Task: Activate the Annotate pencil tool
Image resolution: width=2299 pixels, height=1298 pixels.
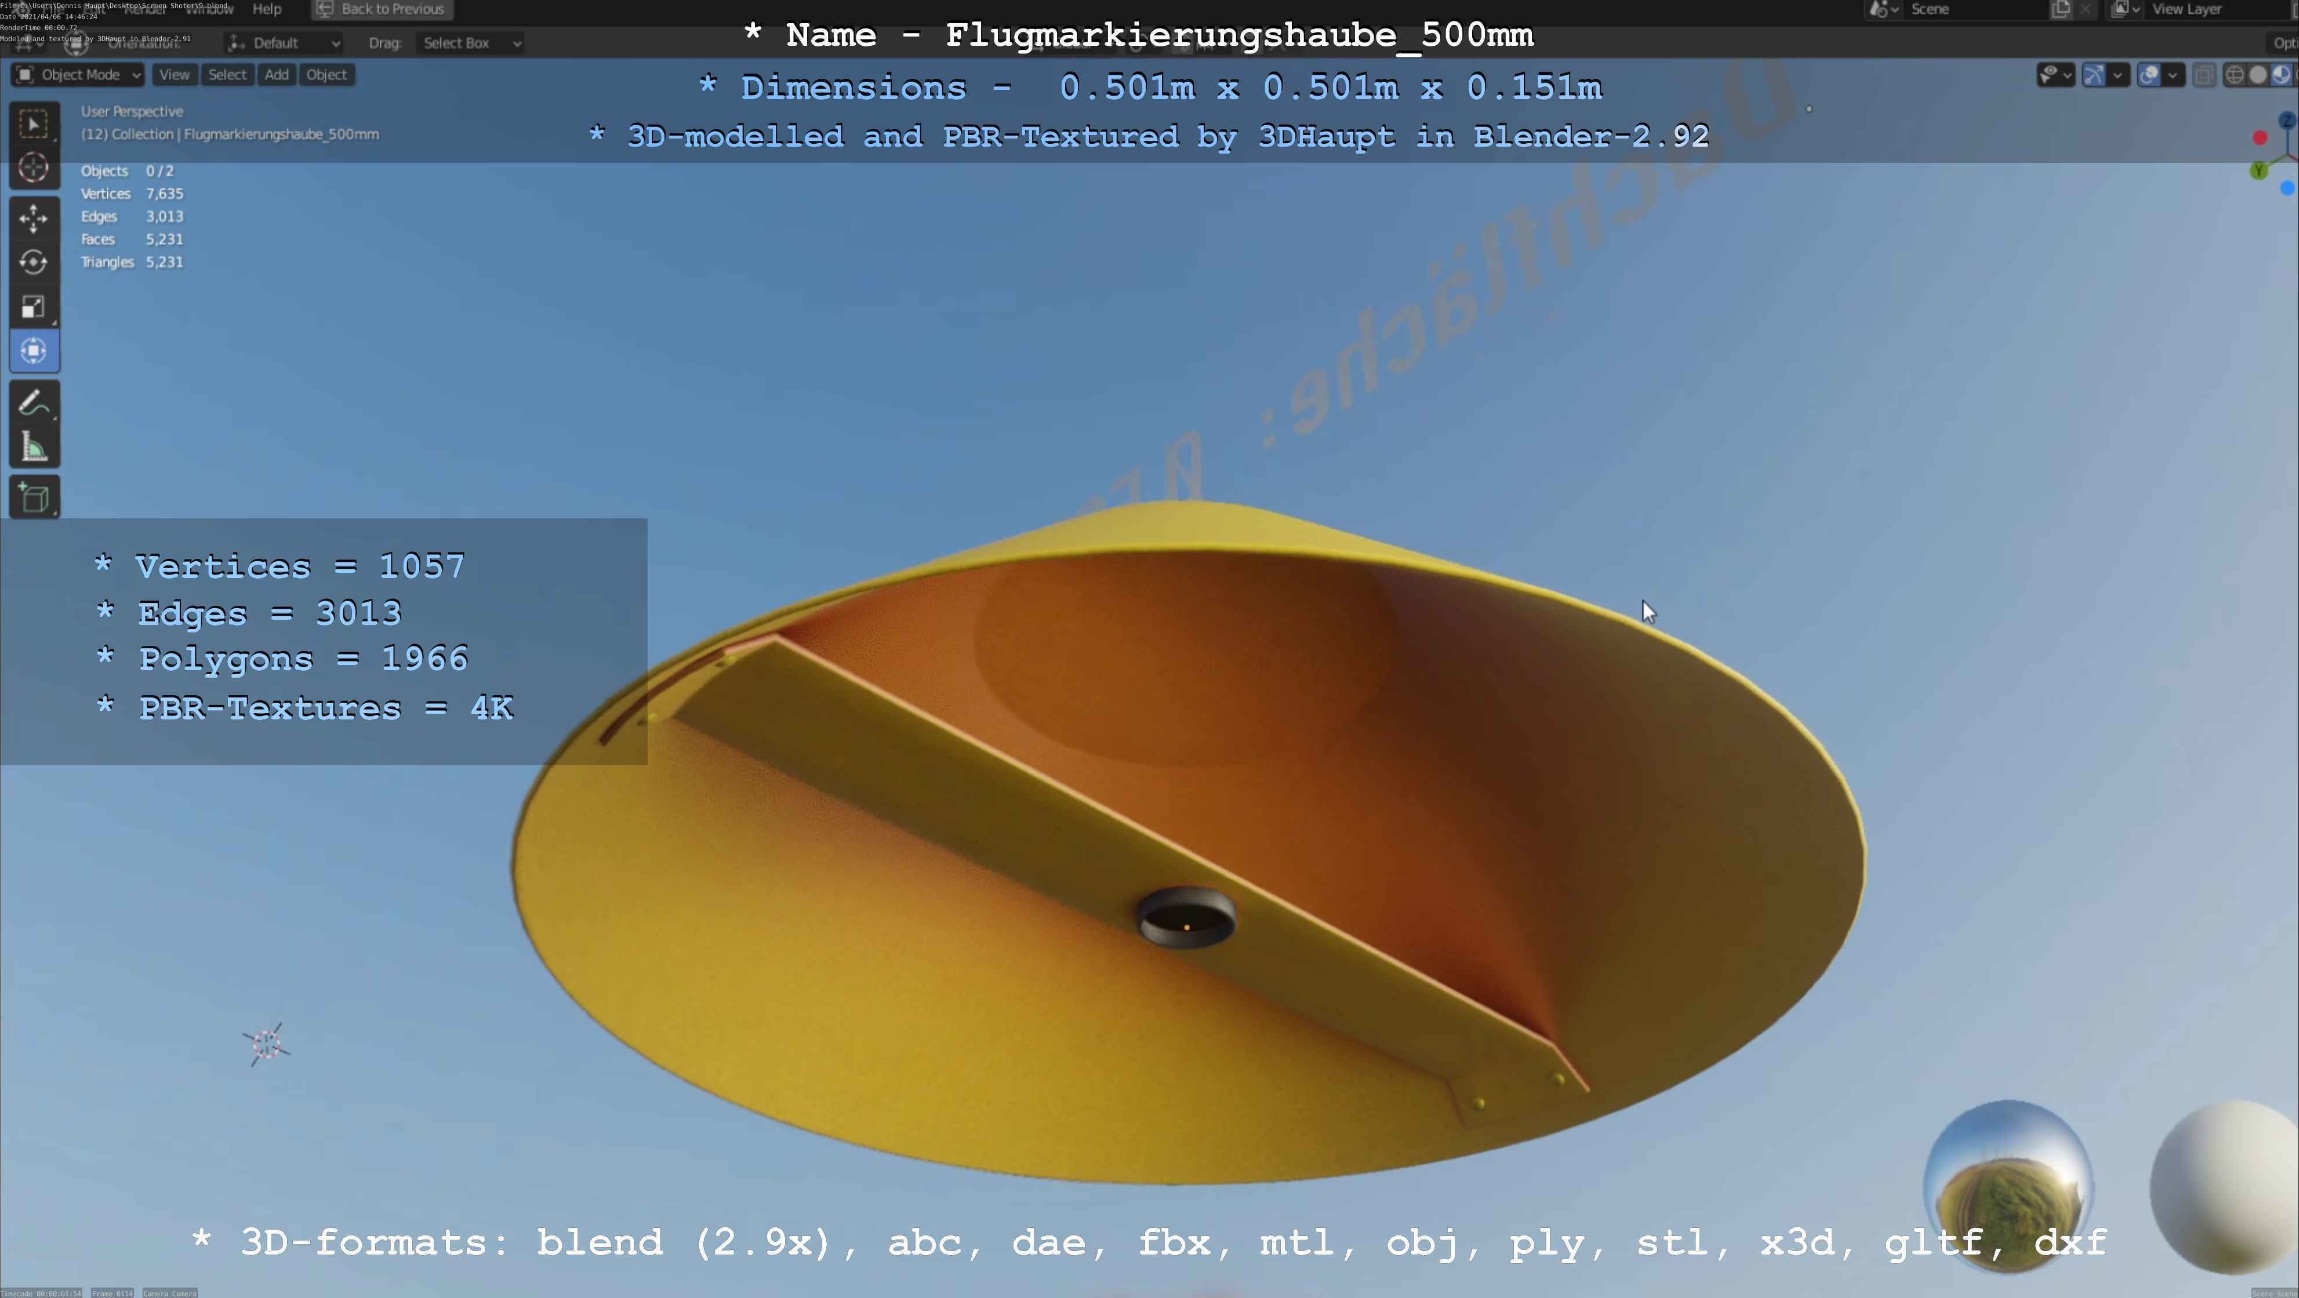Action: pos(34,403)
